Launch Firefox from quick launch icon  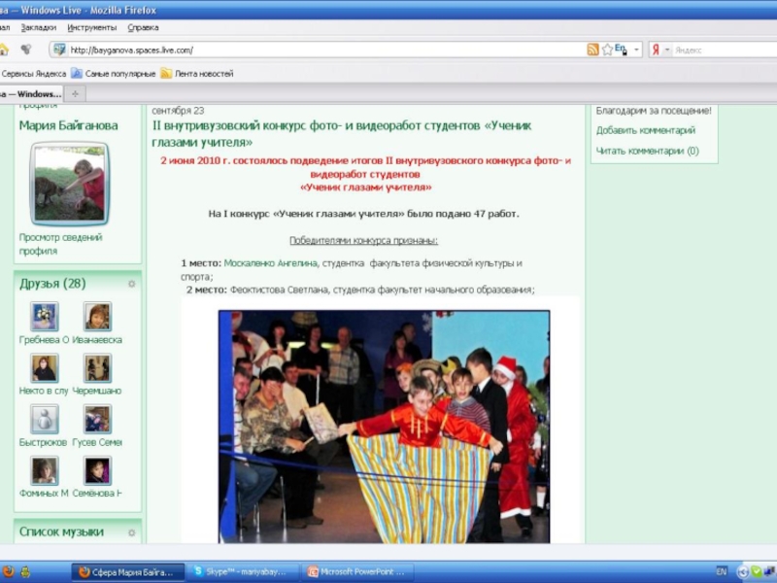[x=8, y=571]
